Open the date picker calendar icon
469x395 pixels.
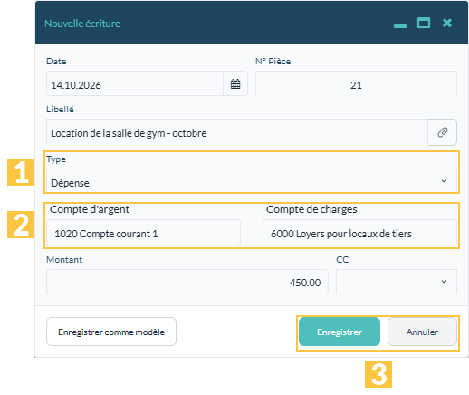click(235, 84)
